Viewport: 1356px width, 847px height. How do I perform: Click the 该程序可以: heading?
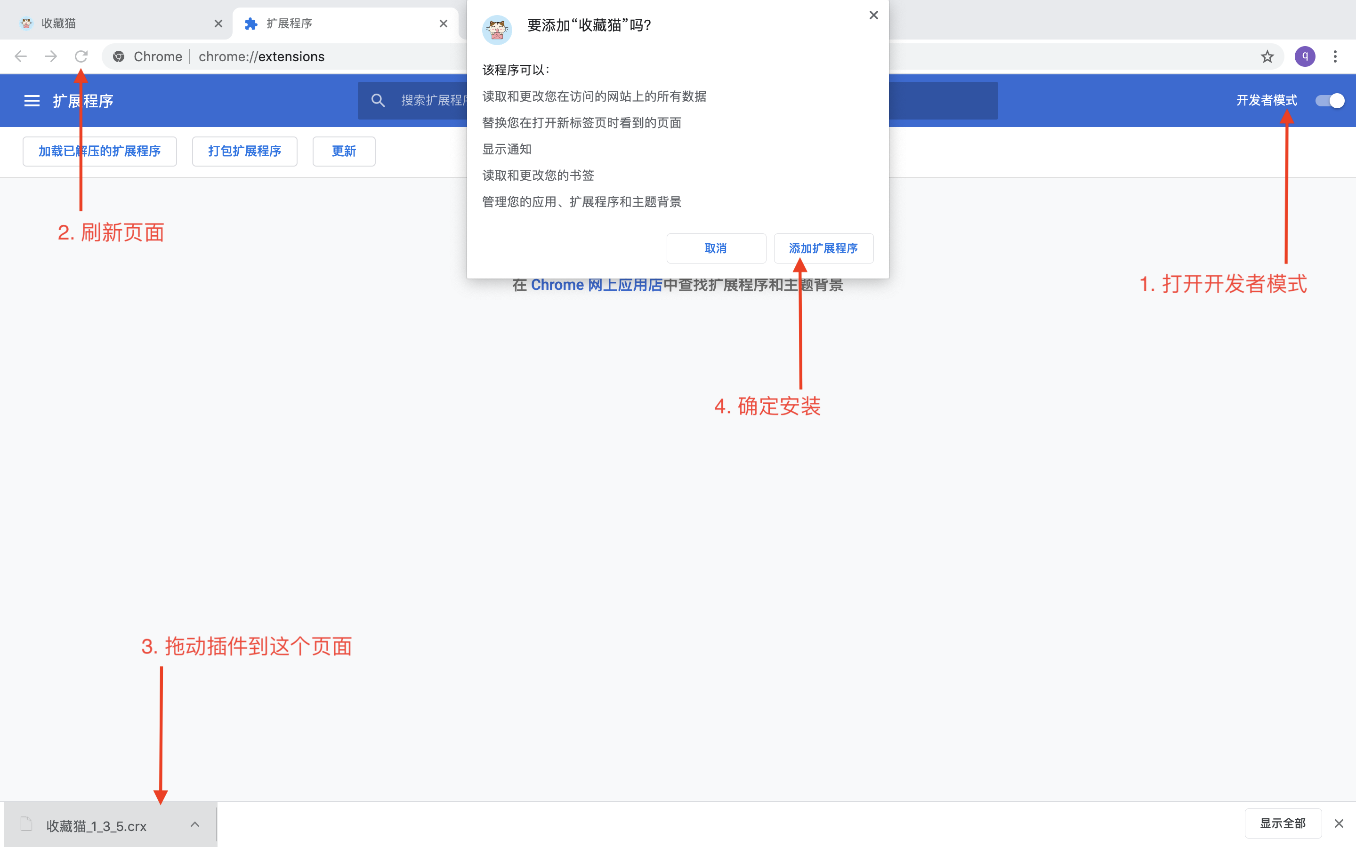516,70
